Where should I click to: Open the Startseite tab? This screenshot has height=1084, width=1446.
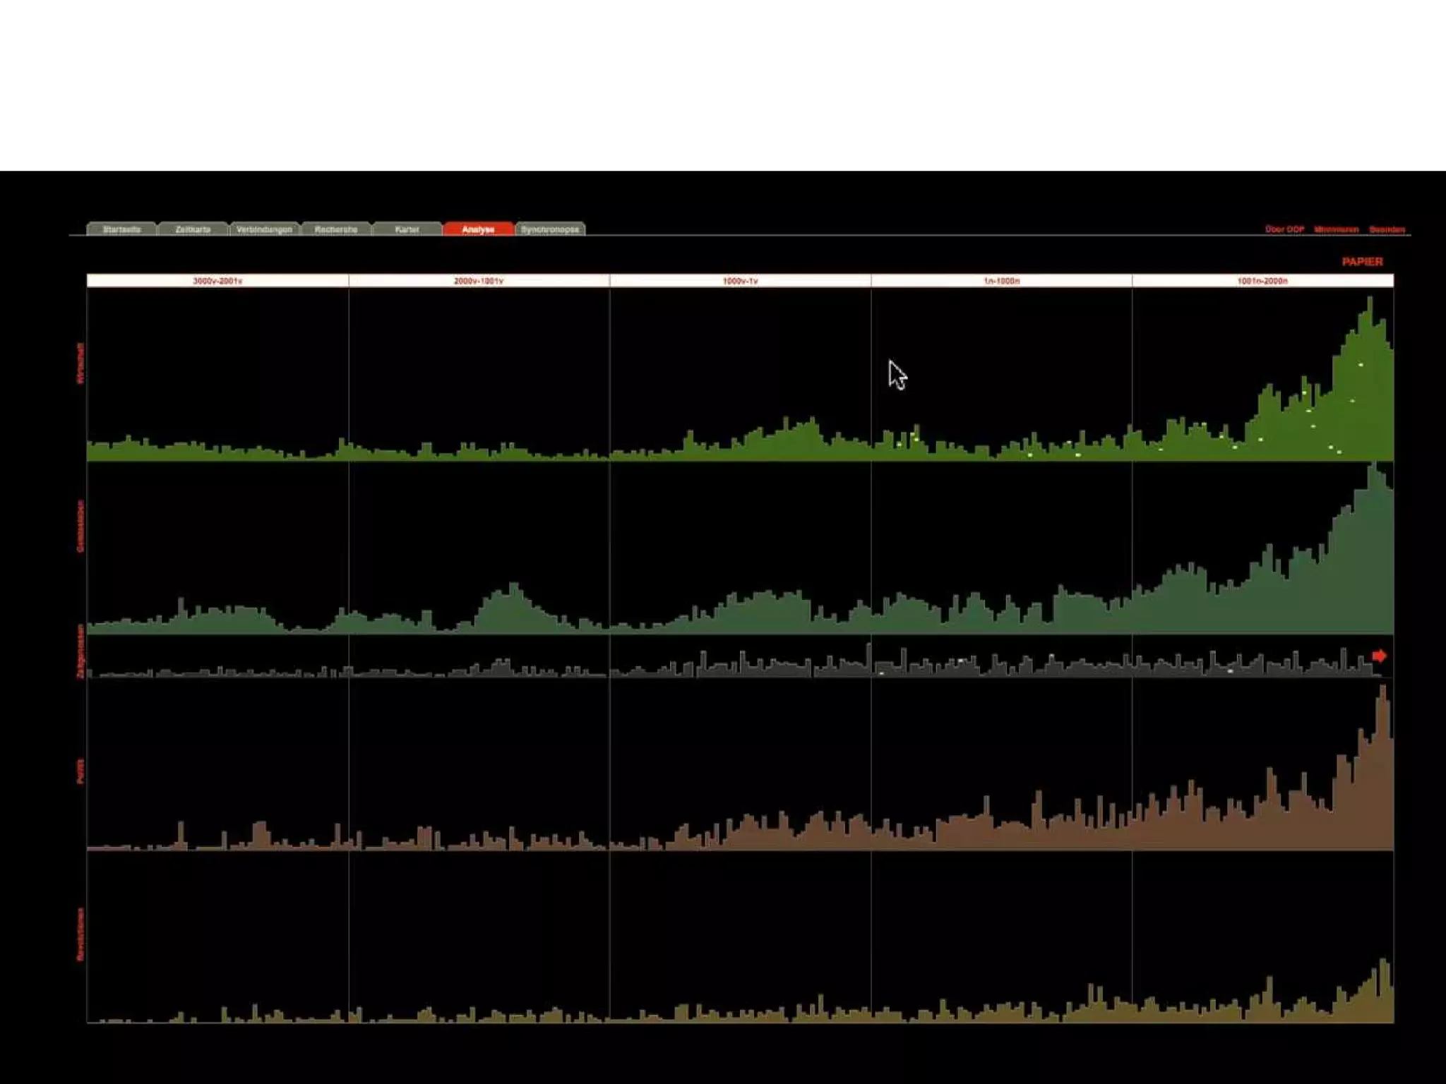(121, 229)
